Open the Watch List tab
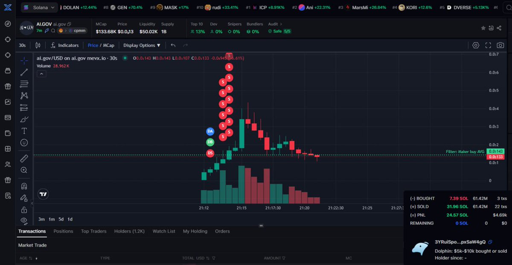The image size is (512, 265). tap(164, 231)
